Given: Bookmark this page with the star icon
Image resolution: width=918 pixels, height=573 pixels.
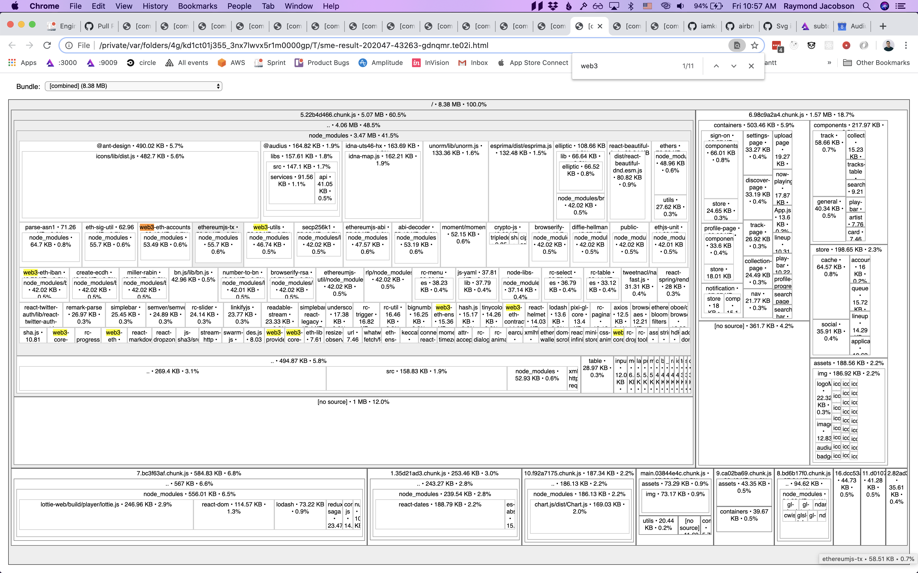Looking at the screenshot, I should pos(755,46).
